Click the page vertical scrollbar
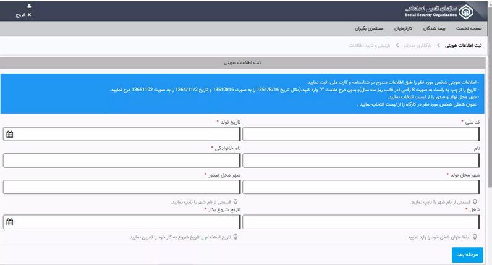The width and height of the screenshot is (492, 265). pyautogui.click(x=490, y=97)
